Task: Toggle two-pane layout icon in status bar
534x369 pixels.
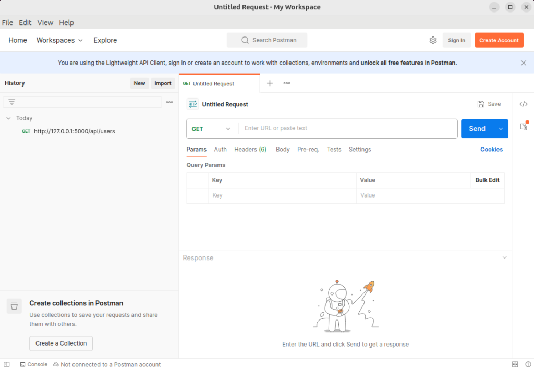Action: click(x=515, y=364)
